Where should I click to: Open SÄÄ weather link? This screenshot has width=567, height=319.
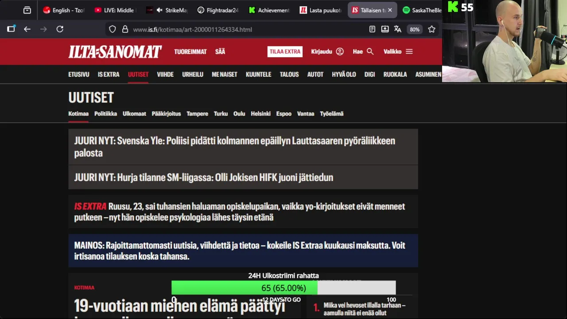[x=220, y=51]
